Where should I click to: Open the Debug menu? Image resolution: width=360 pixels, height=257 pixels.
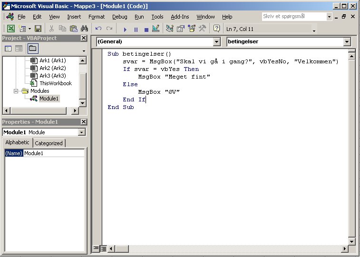click(120, 17)
